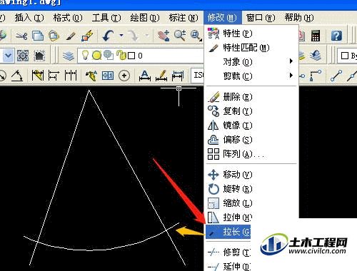This screenshot has width=357, height=271.
Task: Choose Stretch (H) menu entry
Action: point(228,218)
